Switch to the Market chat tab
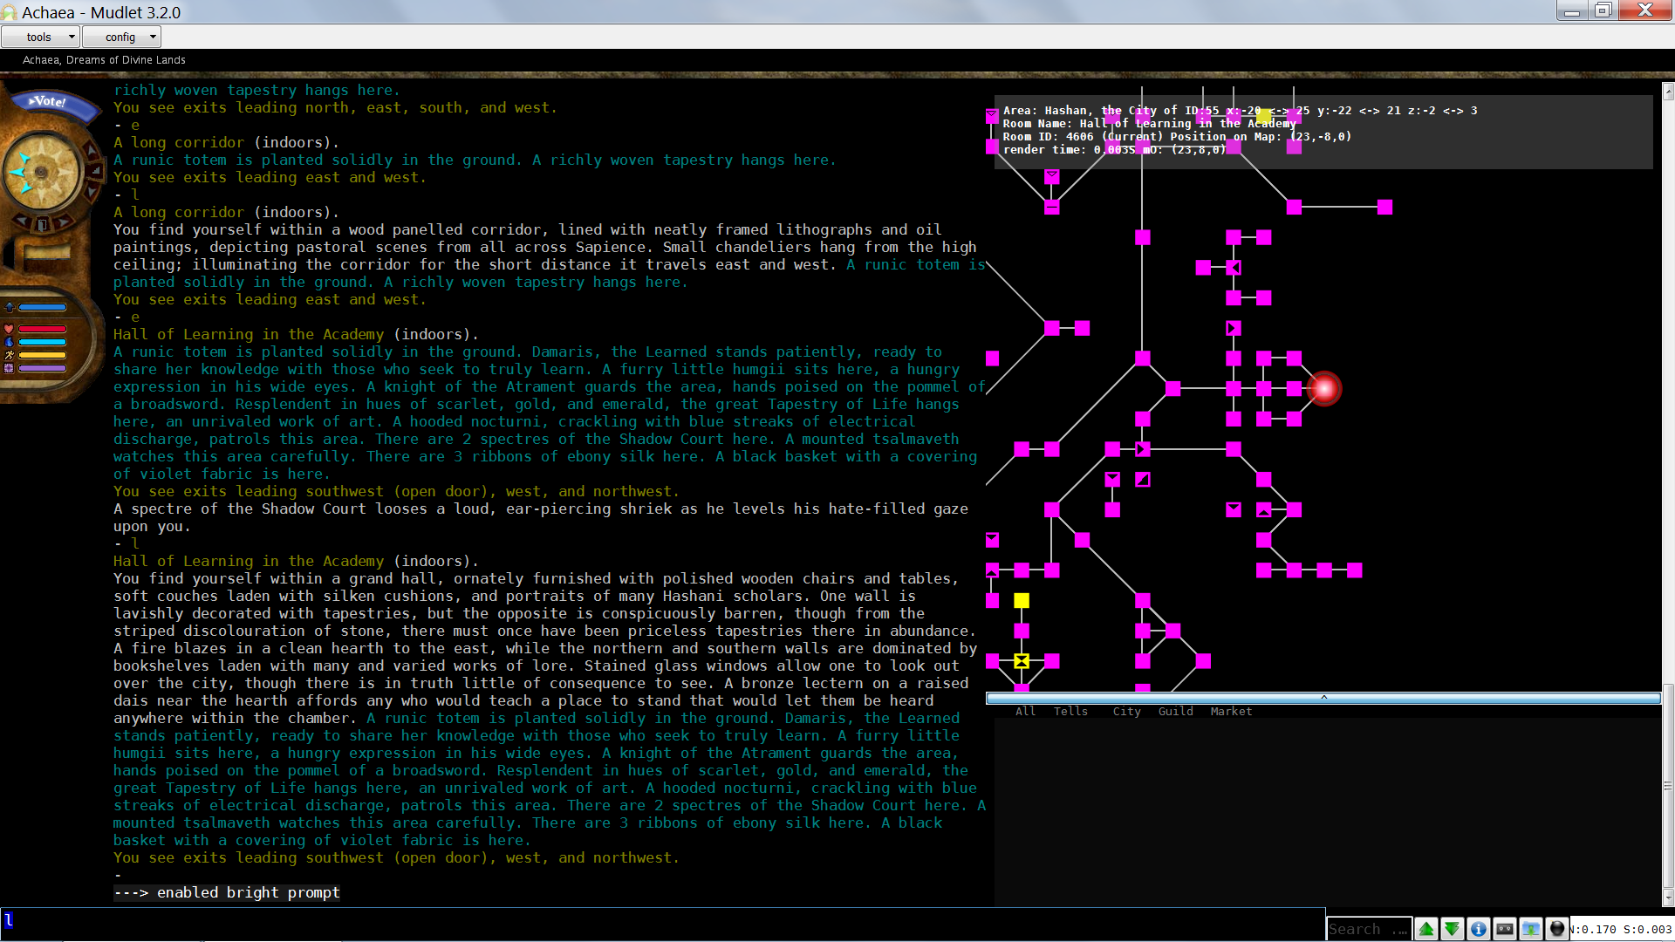 (x=1230, y=712)
